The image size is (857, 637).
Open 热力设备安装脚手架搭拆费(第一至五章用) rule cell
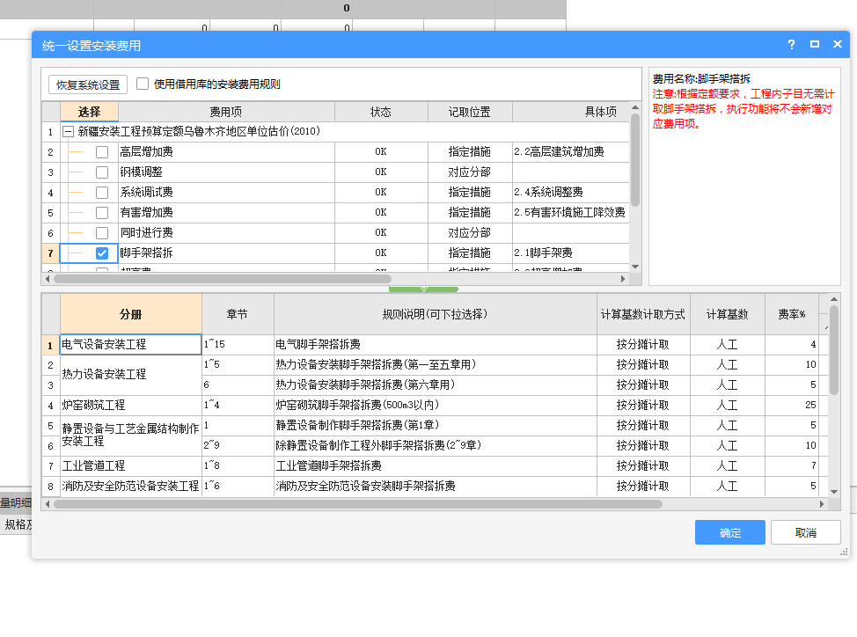[x=435, y=365]
